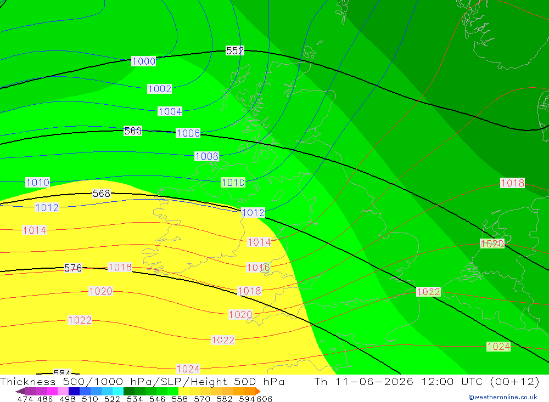Click the 1024 label in the green area
Image resolution: width=549 pixels, height=402 pixels.
(x=498, y=347)
